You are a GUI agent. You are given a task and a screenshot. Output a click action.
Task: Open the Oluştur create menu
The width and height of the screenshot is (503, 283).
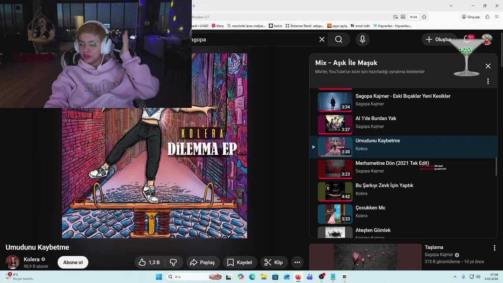[x=439, y=39]
